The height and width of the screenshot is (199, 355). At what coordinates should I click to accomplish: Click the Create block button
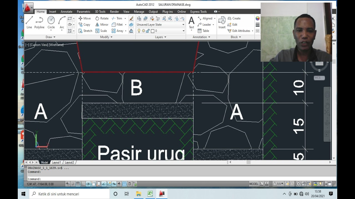click(x=234, y=18)
